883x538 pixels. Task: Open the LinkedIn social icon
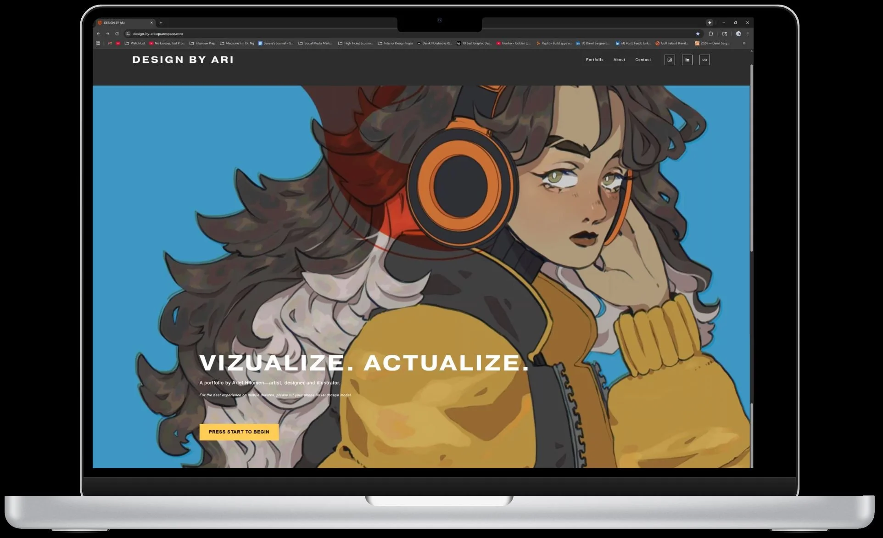click(687, 60)
